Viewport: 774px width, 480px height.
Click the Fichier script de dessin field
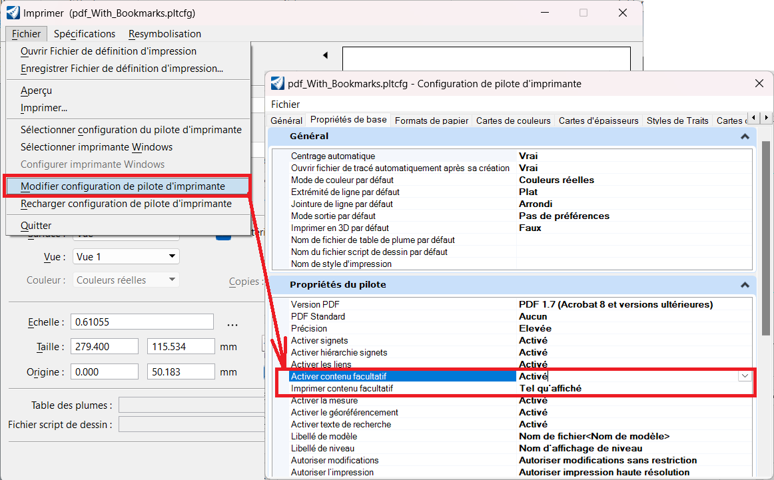click(193, 424)
